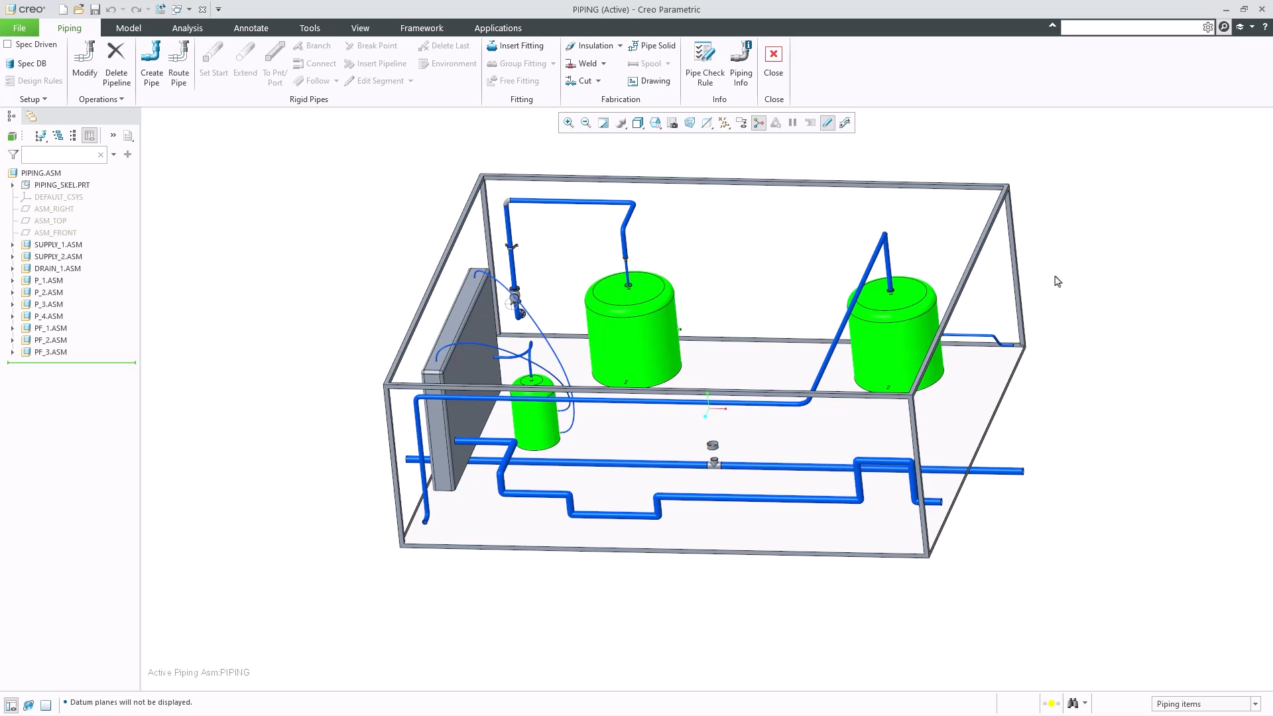
Task: Click the model tree filter icon
Action: (13, 154)
